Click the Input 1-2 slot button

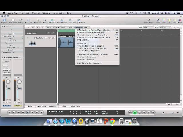(x=7, y=70)
